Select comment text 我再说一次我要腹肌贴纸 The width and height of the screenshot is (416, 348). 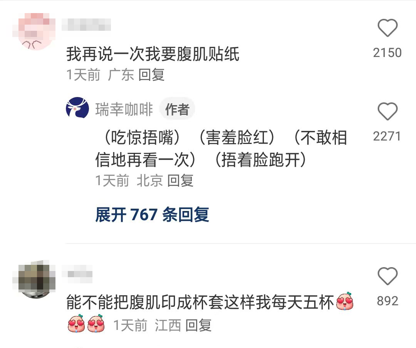(x=153, y=54)
